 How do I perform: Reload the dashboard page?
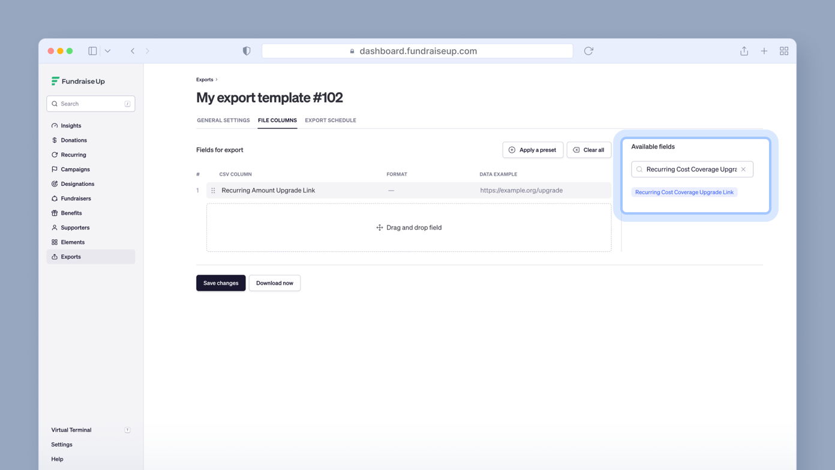[x=588, y=51]
